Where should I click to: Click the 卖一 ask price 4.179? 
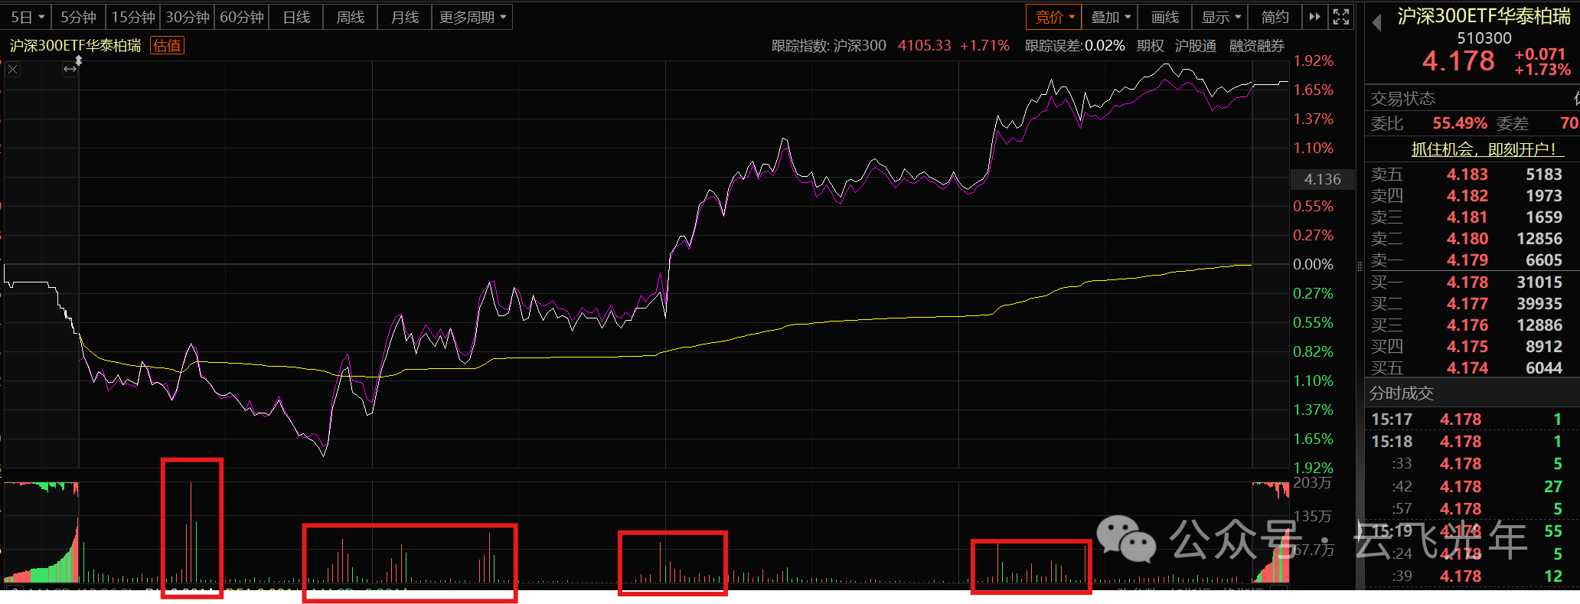(1467, 260)
